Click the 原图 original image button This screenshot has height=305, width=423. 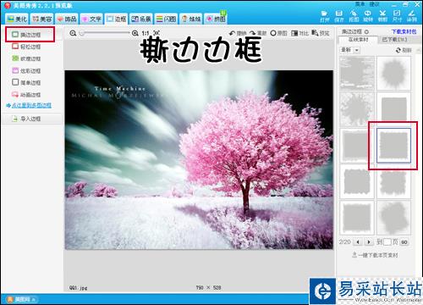pos(278,33)
